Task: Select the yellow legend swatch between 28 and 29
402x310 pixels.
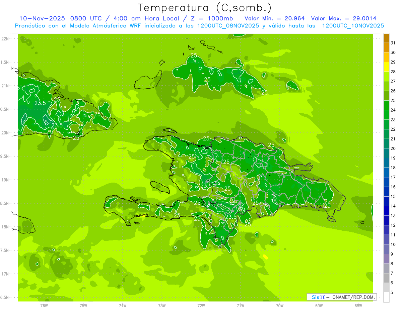Action: click(x=386, y=67)
